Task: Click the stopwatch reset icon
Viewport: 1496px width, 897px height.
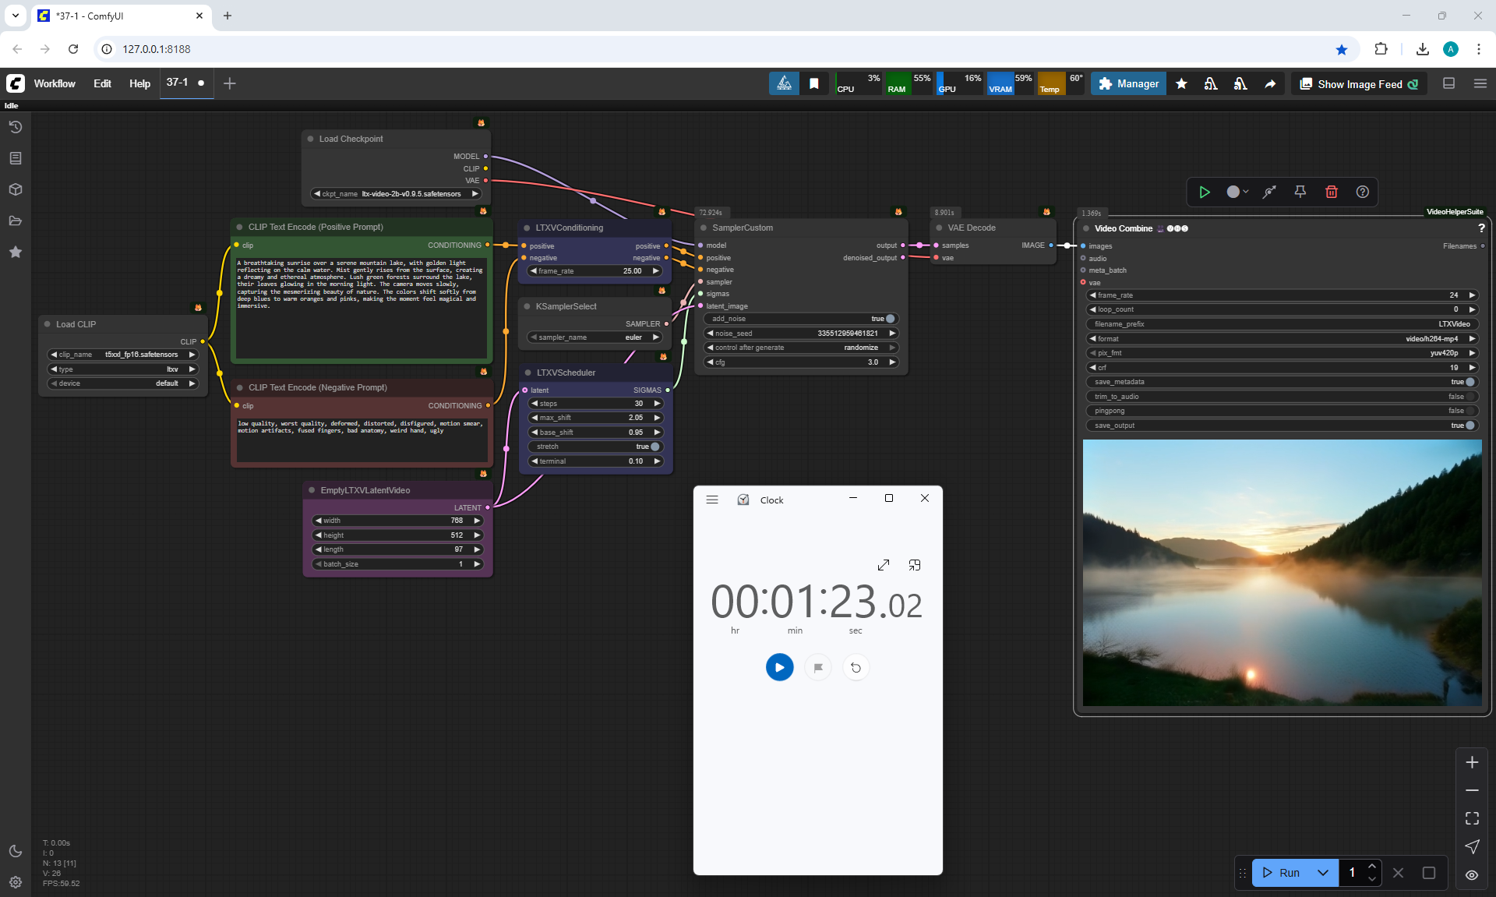Action: [x=856, y=667]
